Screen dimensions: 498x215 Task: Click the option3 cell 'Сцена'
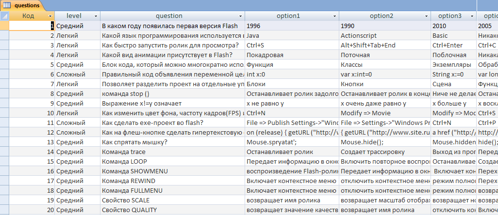coord(454,84)
